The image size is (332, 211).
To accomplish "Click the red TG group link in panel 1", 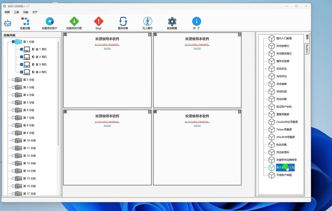I will tap(107, 45).
